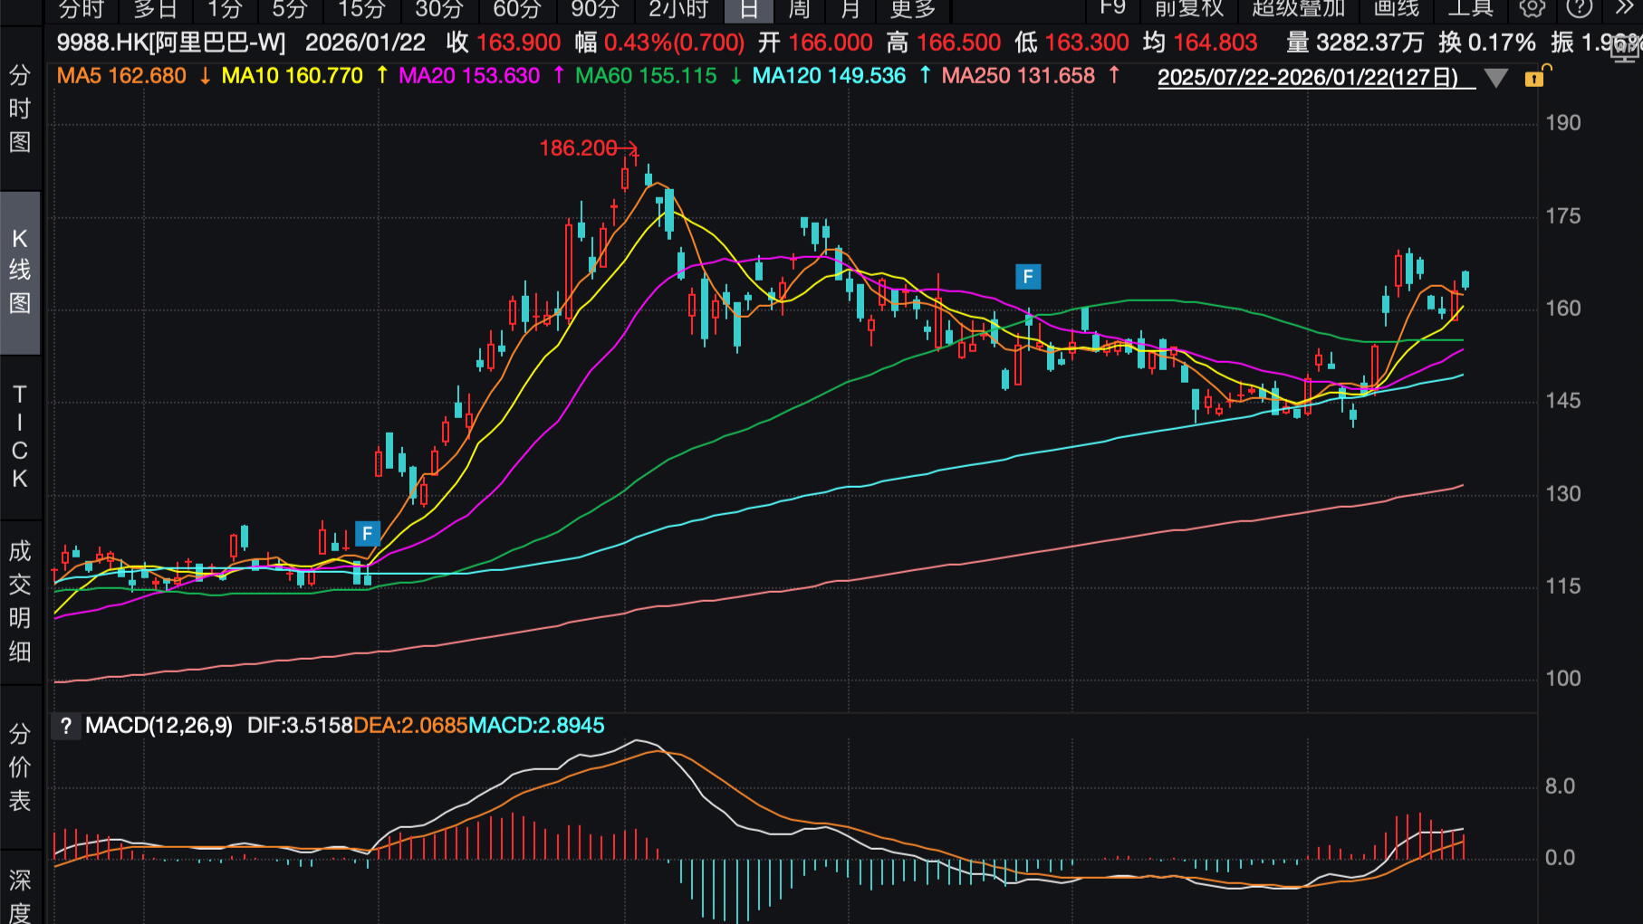This screenshot has width=1643, height=924.
Task: Toggle the date range lock icon
Action: pos(1535,78)
